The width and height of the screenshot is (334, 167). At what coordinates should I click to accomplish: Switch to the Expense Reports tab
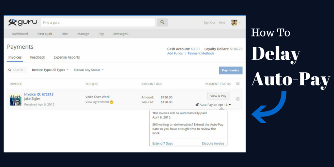[x=67, y=57]
